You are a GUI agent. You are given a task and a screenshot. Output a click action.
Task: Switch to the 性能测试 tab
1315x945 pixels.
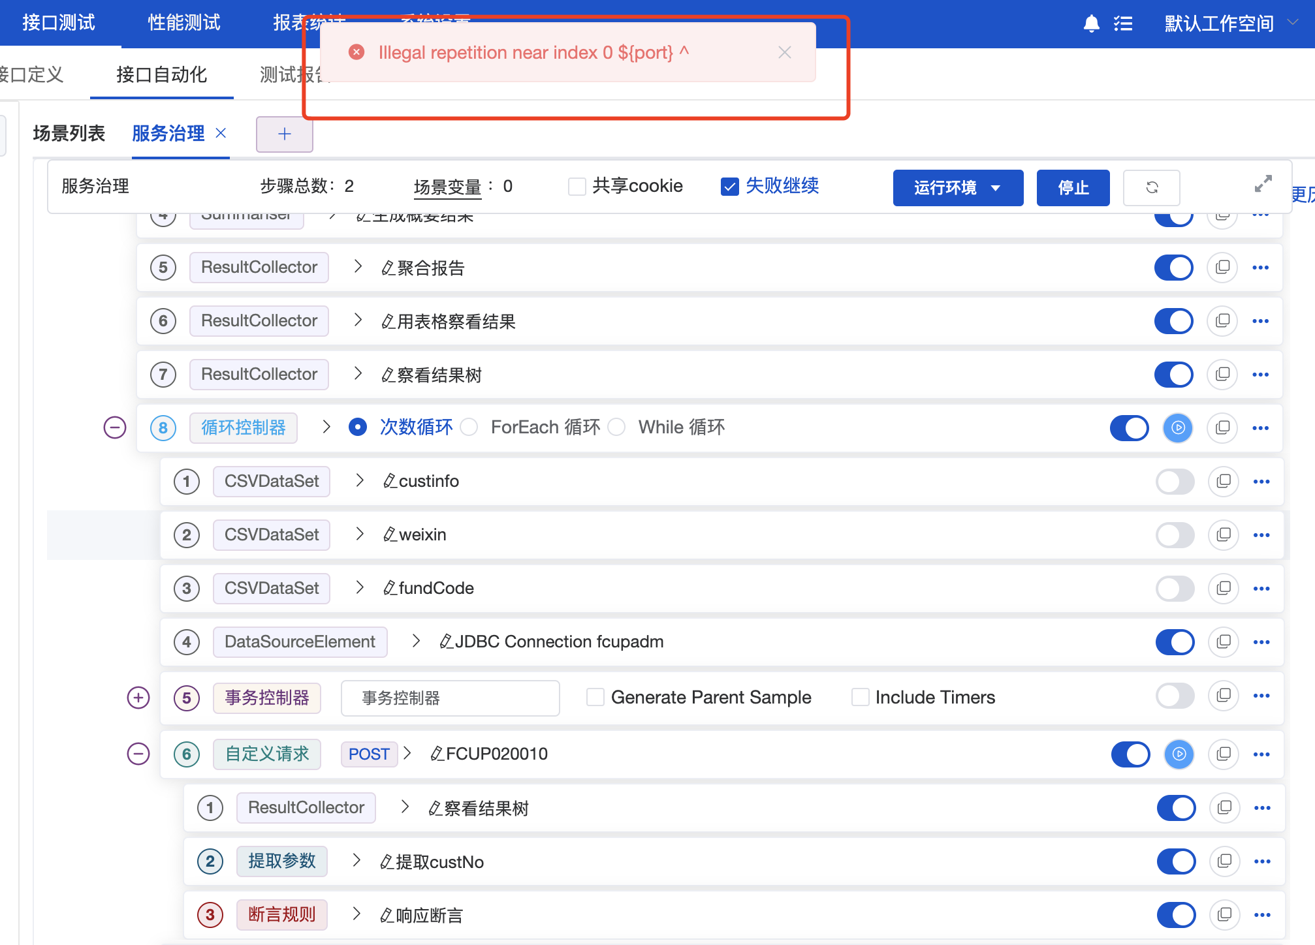point(183,22)
